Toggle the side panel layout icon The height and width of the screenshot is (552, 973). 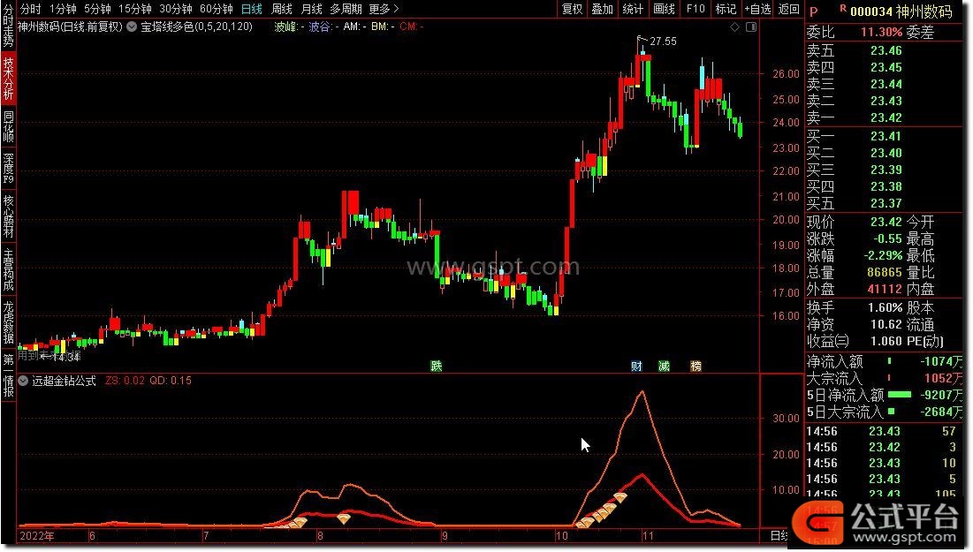tap(751, 27)
